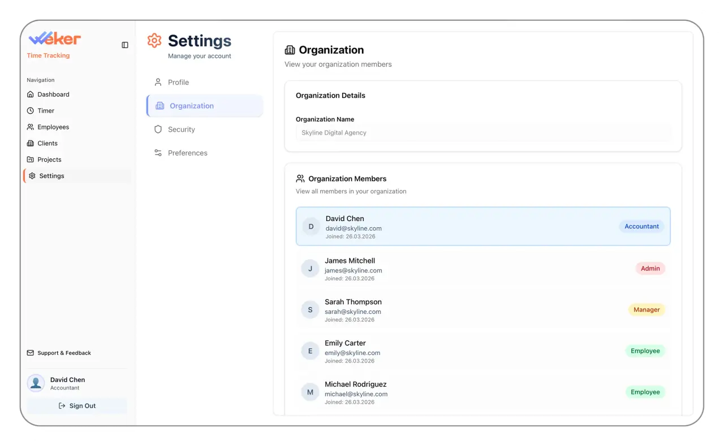Collapse the sidebar using the panel icon
Viewport: 724px width, 446px height.
coord(124,45)
